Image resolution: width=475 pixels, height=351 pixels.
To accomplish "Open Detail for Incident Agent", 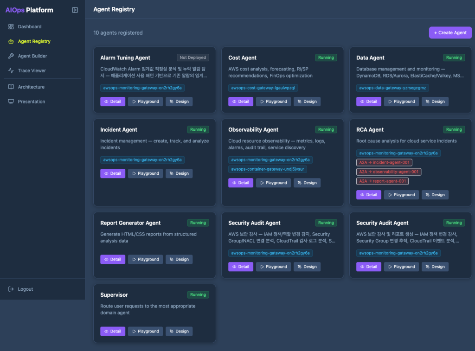I will coord(113,173).
